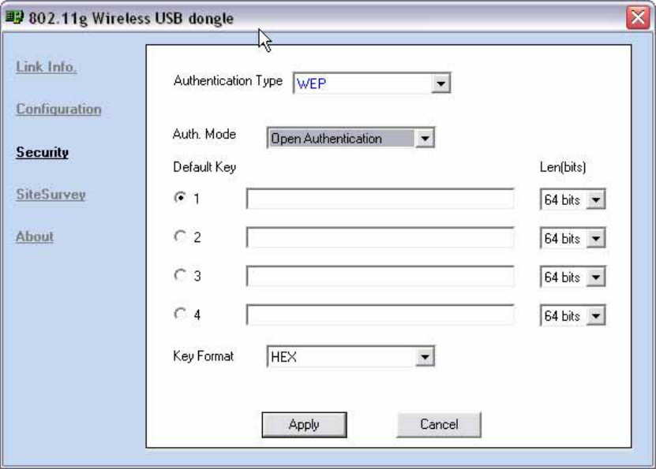Show the About page
Image resolution: width=656 pixels, height=469 pixels.
tap(35, 236)
